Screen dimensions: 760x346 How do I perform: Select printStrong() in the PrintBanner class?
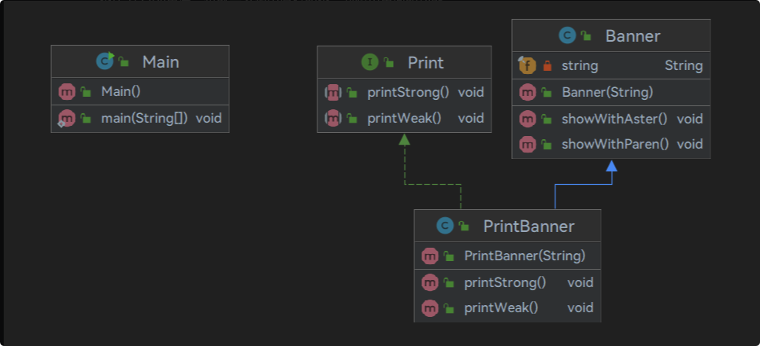point(507,282)
